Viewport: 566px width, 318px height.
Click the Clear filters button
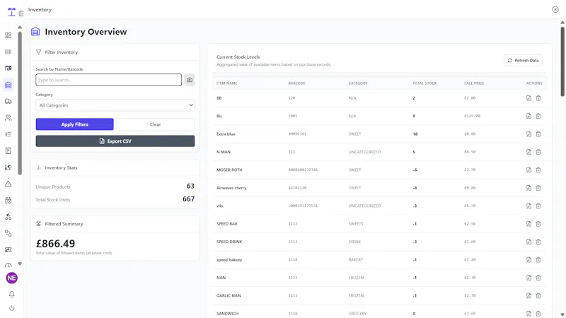click(155, 124)
